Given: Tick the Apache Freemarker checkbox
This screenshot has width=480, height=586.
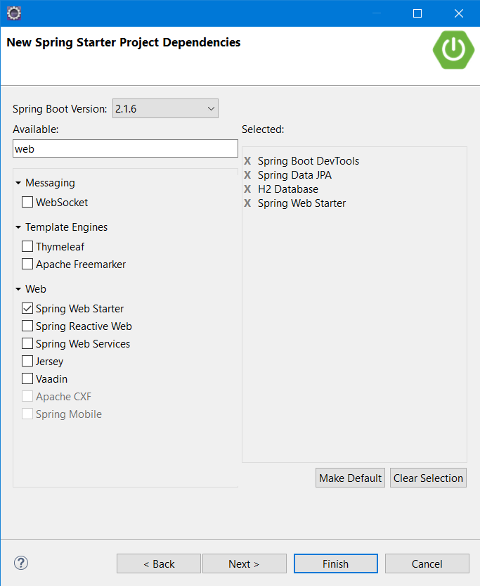Looking at the screenshot, I should (x=27, y=264).
